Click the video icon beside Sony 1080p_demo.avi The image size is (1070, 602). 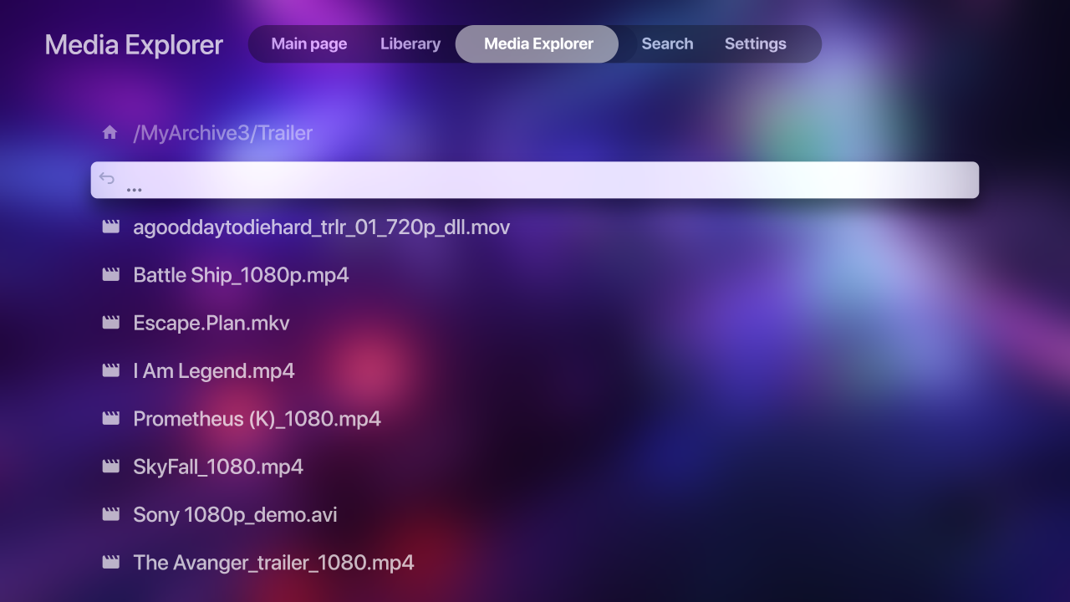110,513
